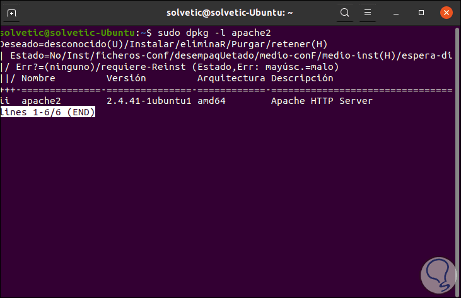Click the version 2.4.41-1ubuntu1 text
The width and height of the screenshot is (461, 298).
pyautogui.click(x=148, y=101)
